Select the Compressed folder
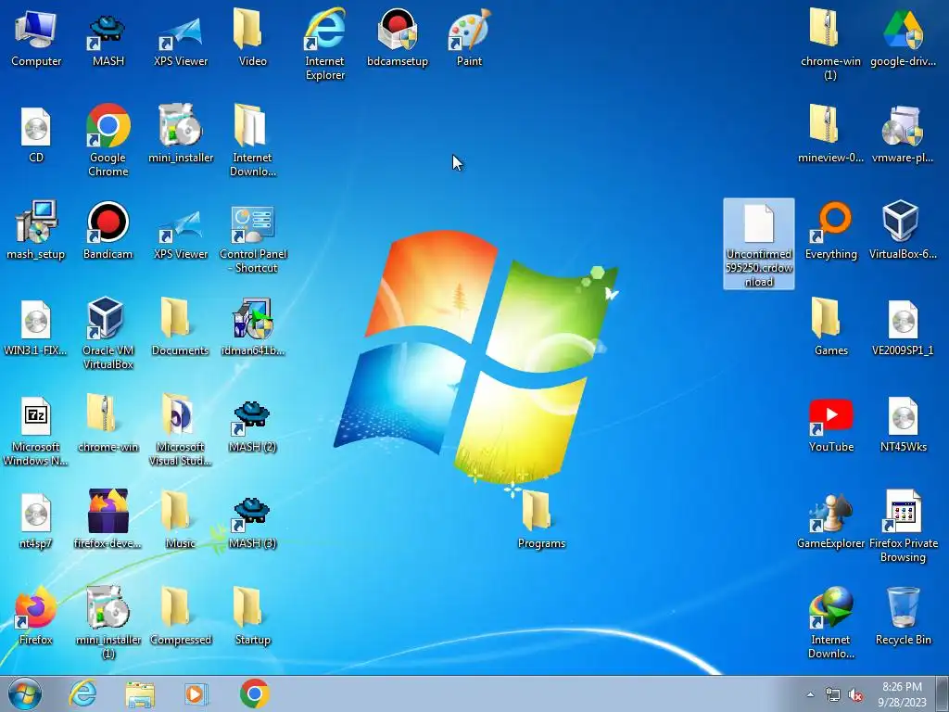Screen dimensions: 949x712 click(181, 616)
